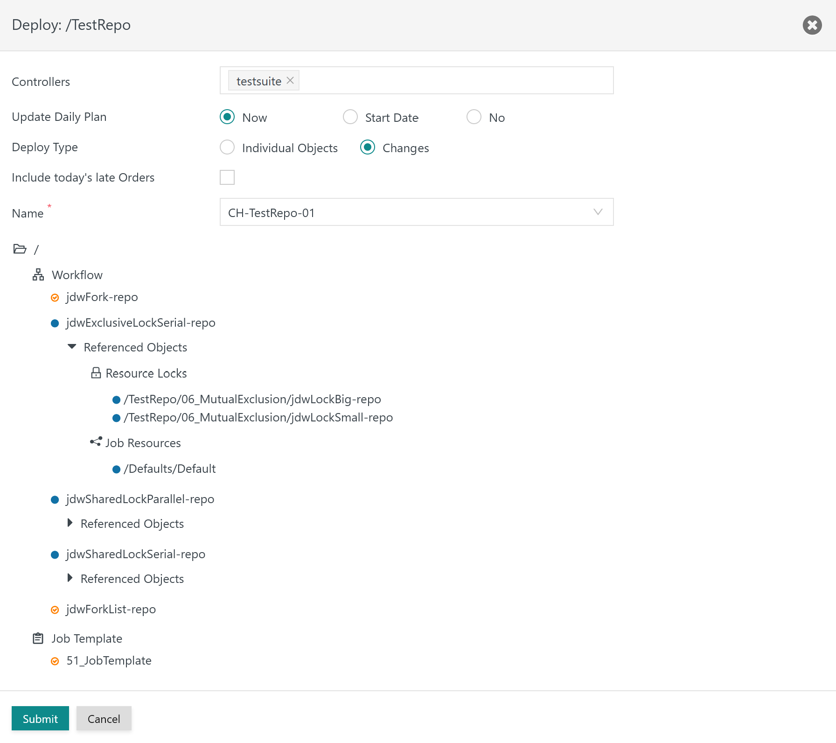This screenshot has width=836, height=743.
Task: Click orange status icon beside 51_JobTemplate
Action: tap(55, 661)
